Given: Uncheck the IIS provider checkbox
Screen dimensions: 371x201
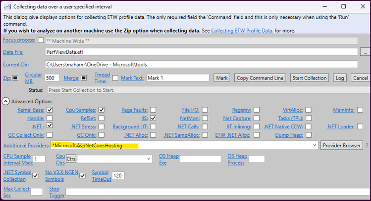Looking at the screenshot, I should click(x=153, y=118).
